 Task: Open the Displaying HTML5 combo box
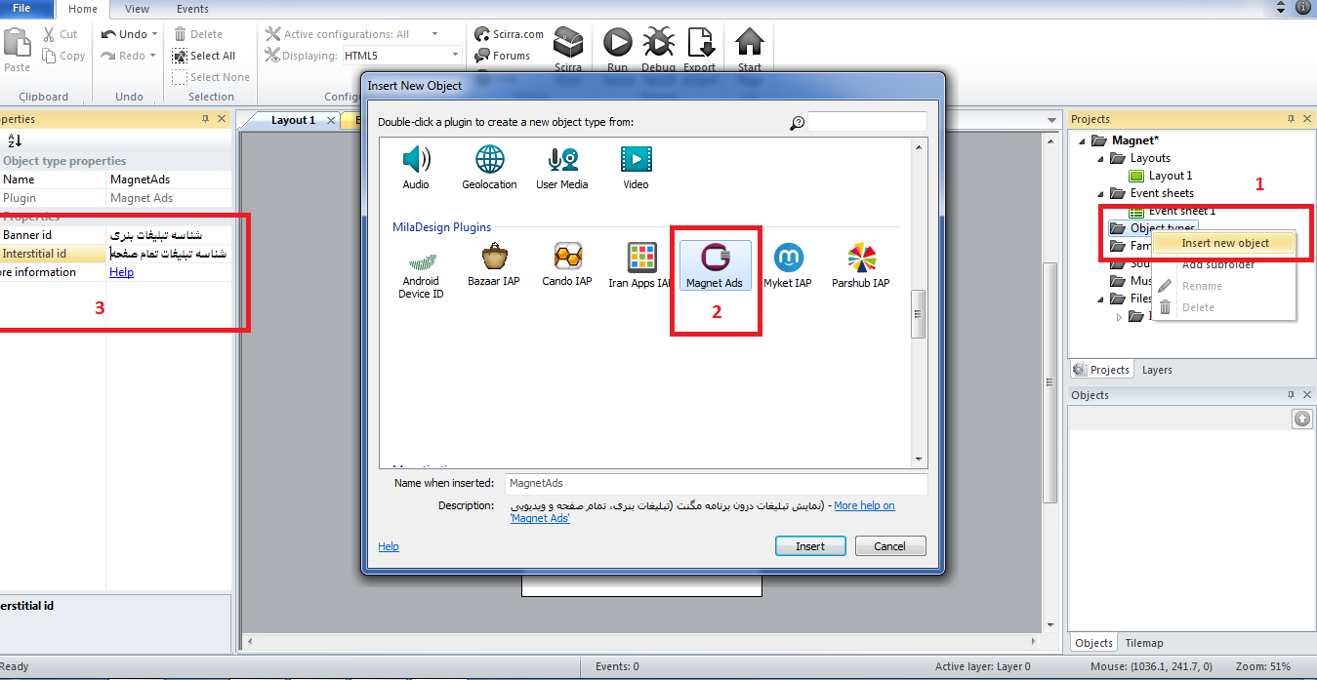[402, 56]
